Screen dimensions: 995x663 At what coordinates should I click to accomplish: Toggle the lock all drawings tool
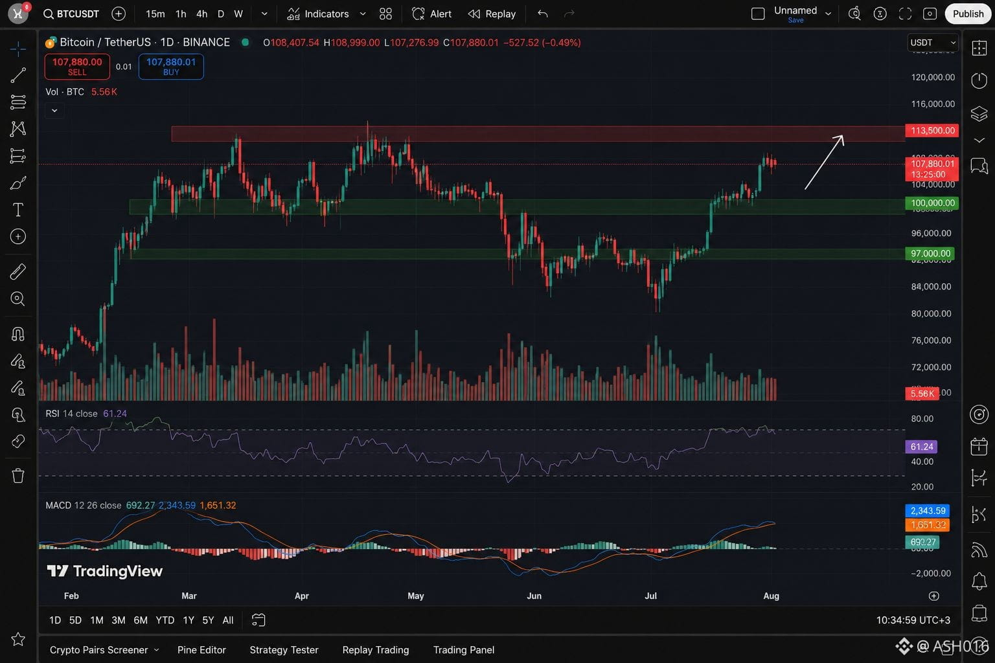click(18, 388)
